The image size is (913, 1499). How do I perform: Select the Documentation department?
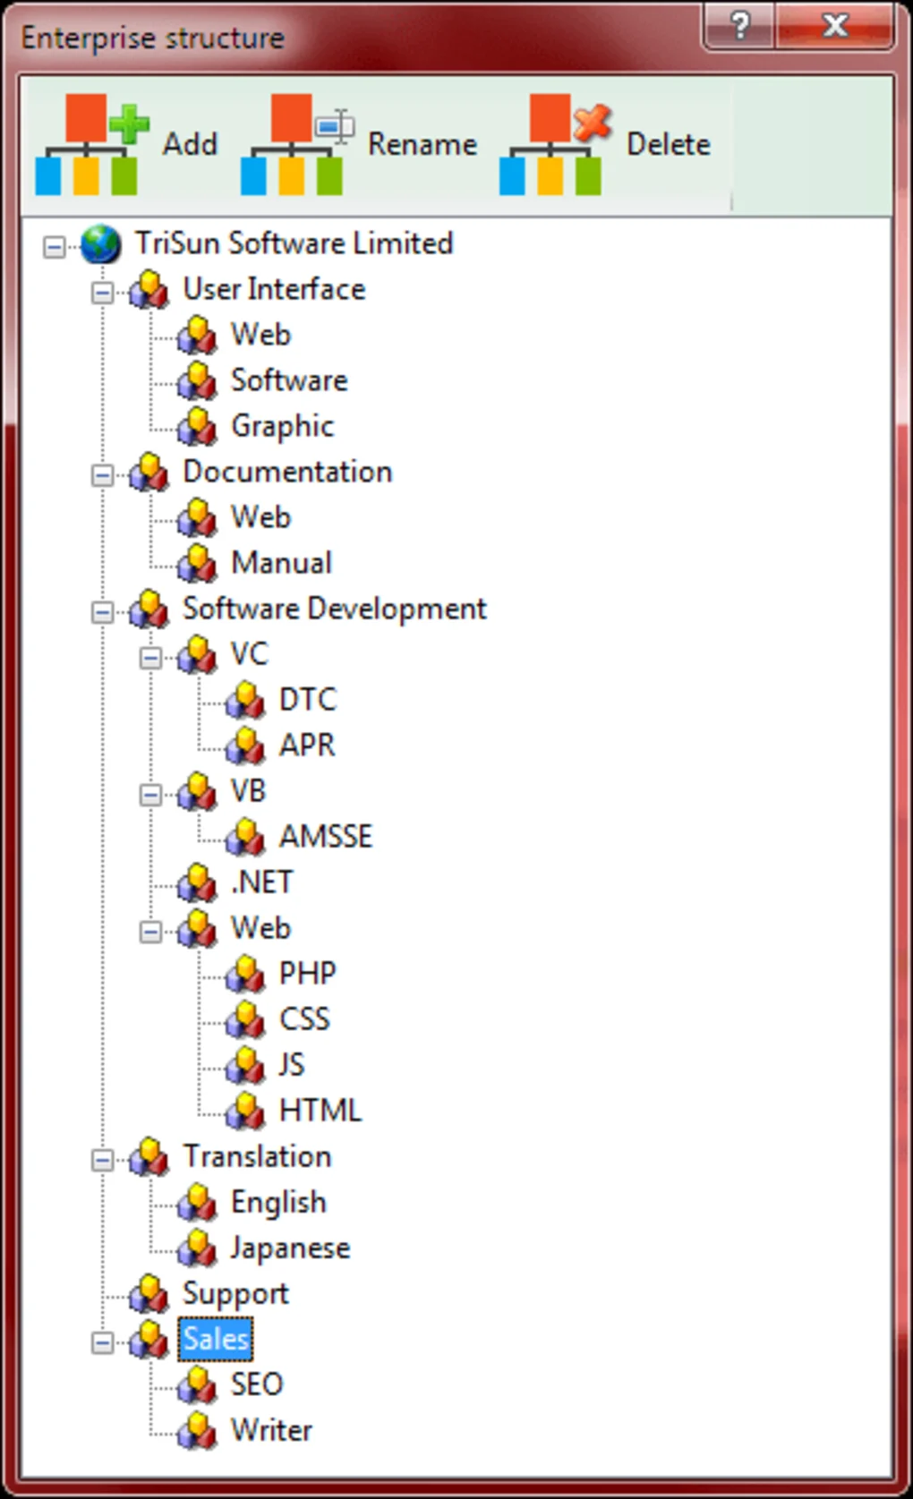[x=287, y=472]
